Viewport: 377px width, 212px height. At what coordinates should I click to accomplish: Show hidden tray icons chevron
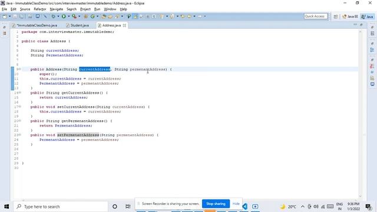pyautogui.click(x=302, y=207)
